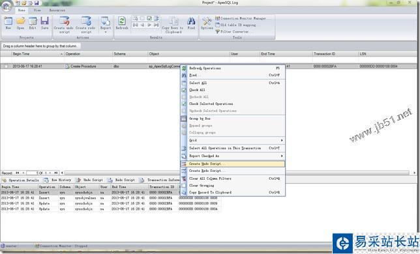Choose Select All Operations in This Transaction
This screenshot has height=254, width=420.
233,148
